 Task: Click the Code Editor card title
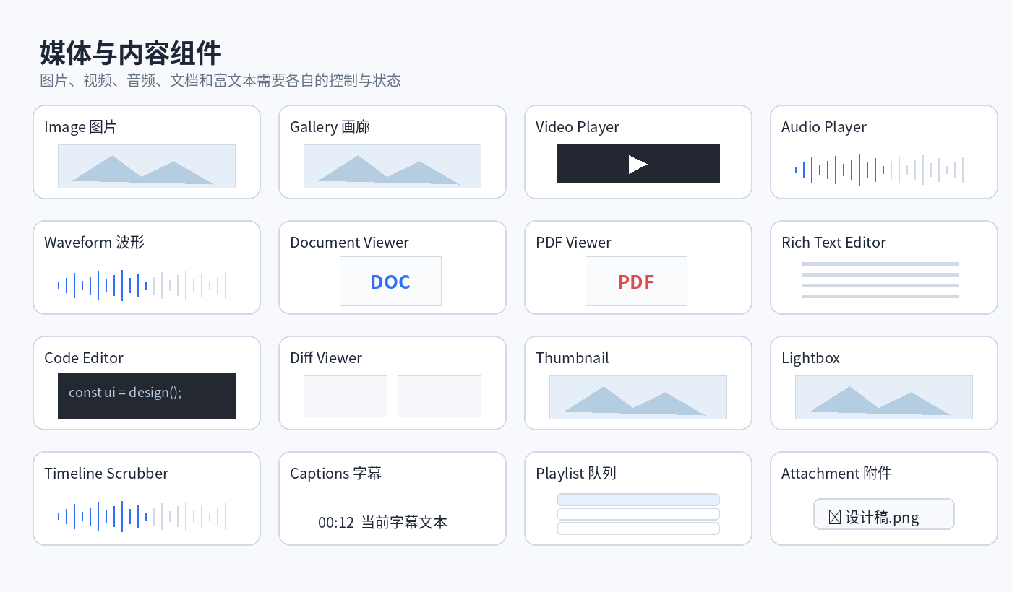tap(84, 358)
